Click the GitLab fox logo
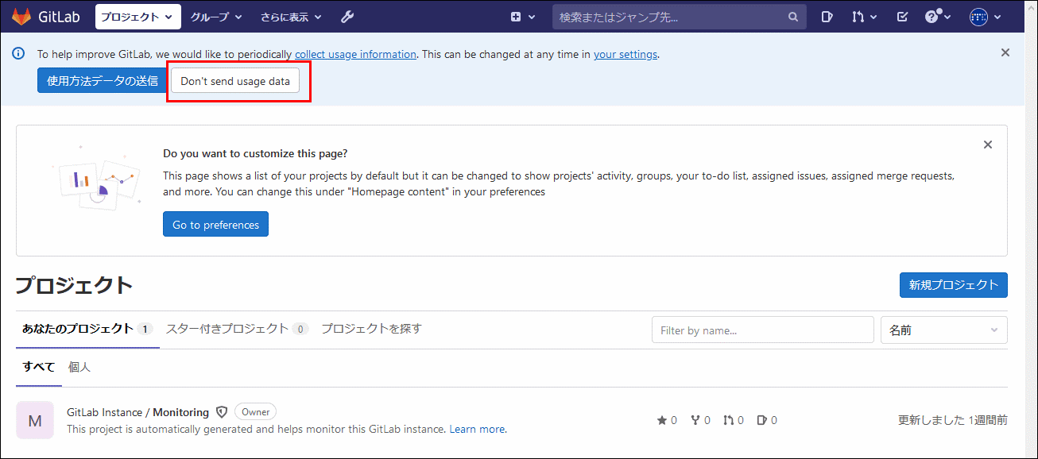Viewport: 1038px width, 459px height. point(21,16)
